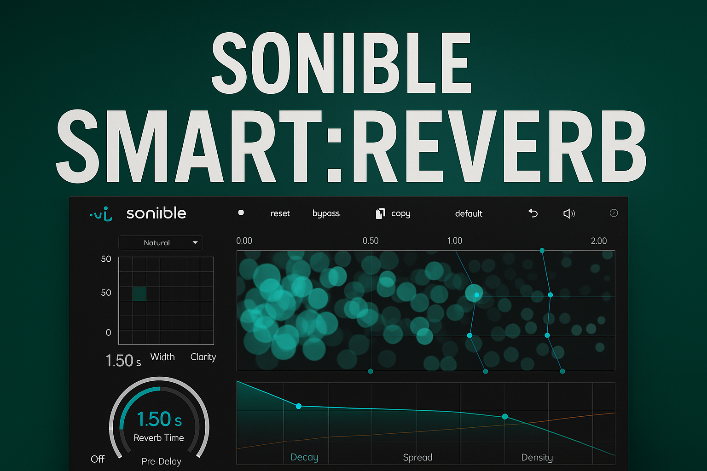The image size is (707, 471).
Task: Click the Off label near knob
Action: coord(98,459)
